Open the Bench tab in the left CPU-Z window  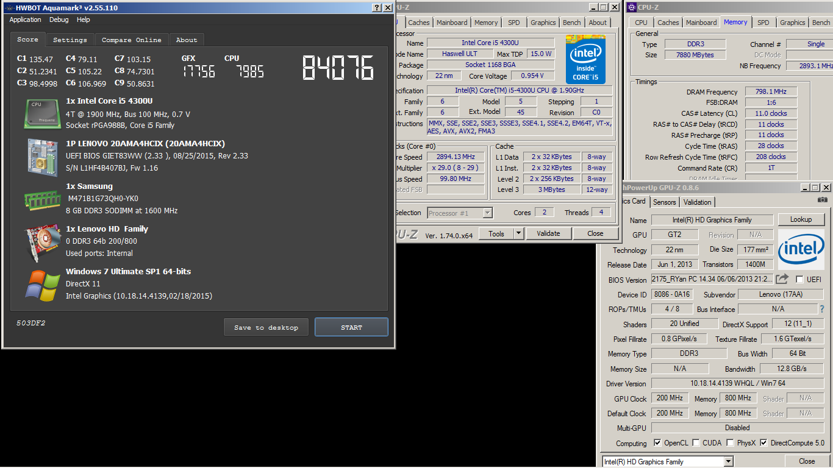tap(572, 23)
